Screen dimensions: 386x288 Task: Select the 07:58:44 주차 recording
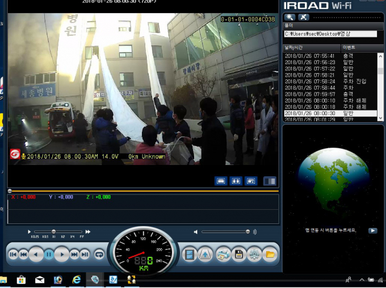pos(330,88)
